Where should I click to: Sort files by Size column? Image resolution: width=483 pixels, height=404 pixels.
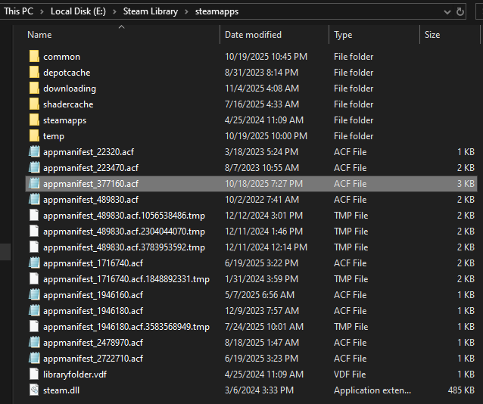tap(432, 35)
